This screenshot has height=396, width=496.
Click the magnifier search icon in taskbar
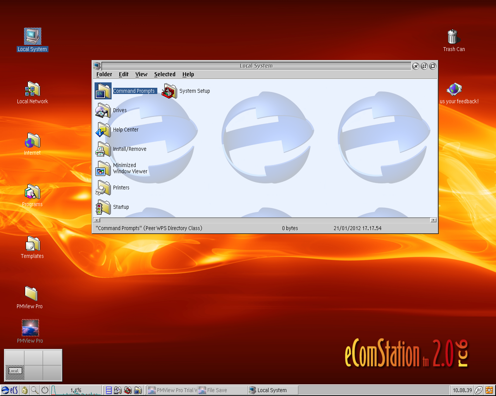(x=35, y=390)
